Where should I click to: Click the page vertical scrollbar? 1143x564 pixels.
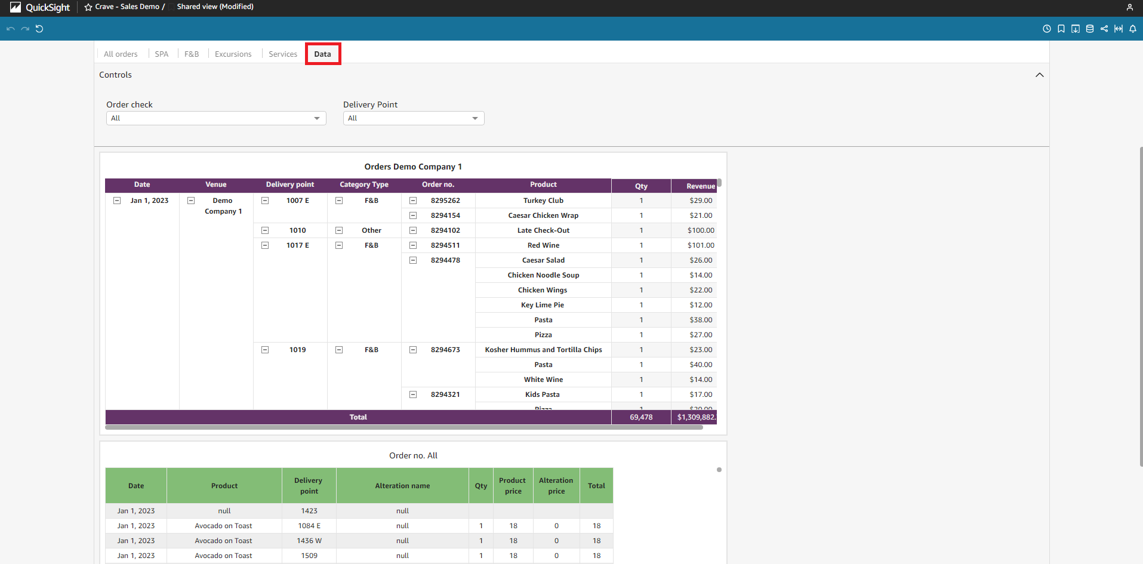(1141, 306)
